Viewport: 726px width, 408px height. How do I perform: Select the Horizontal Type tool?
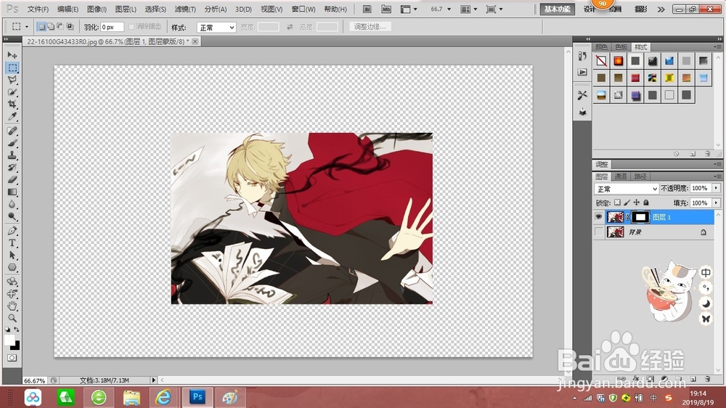[12, 243]
